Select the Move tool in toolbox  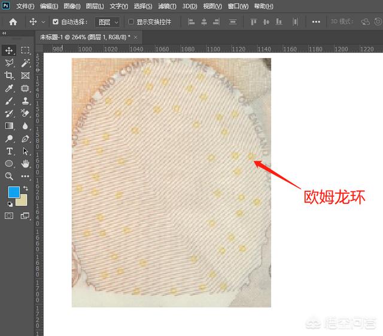click(10, 50)
